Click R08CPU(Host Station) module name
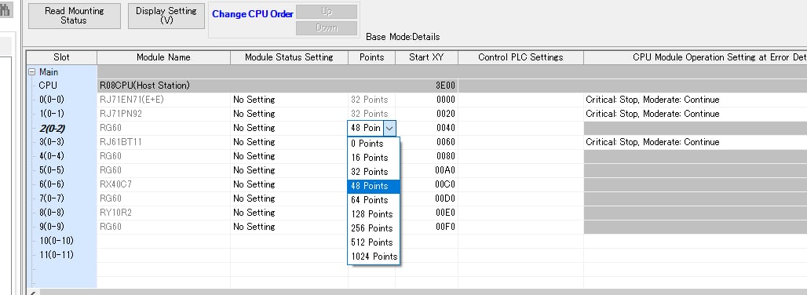 [x=144, y=86]
